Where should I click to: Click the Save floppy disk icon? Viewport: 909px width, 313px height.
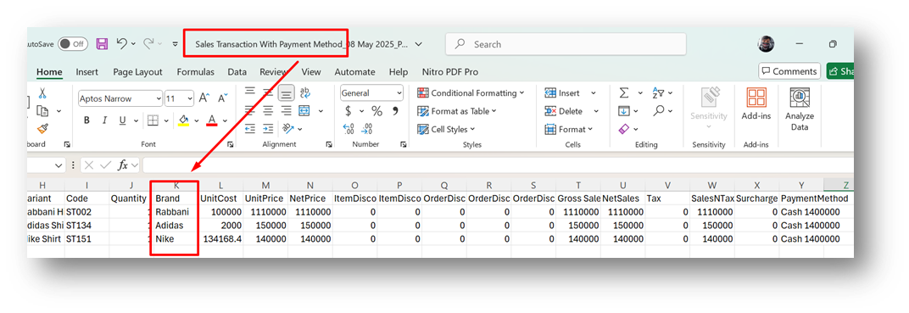tap(102, 44)
